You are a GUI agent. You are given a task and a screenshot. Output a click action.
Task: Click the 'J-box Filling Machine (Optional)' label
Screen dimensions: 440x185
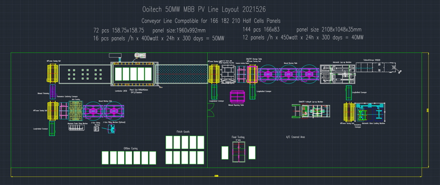coord(114,122)
